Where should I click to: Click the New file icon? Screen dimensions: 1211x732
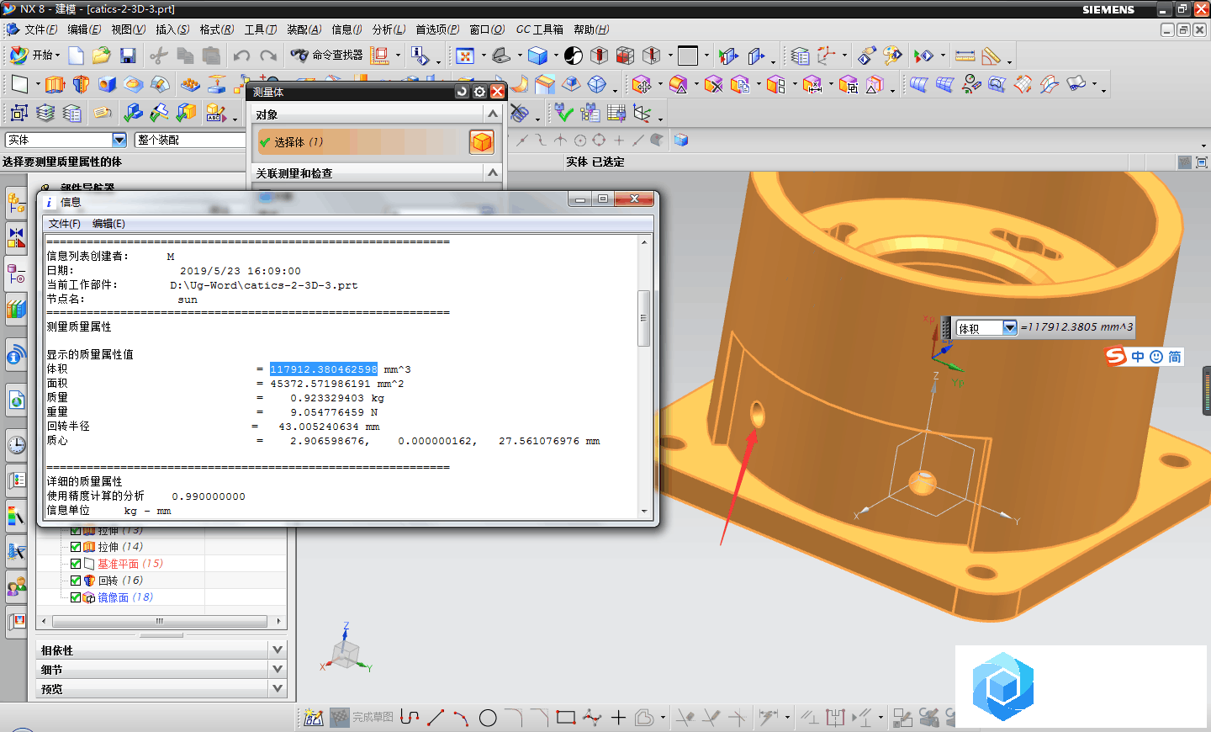click(x=76, y=56)
